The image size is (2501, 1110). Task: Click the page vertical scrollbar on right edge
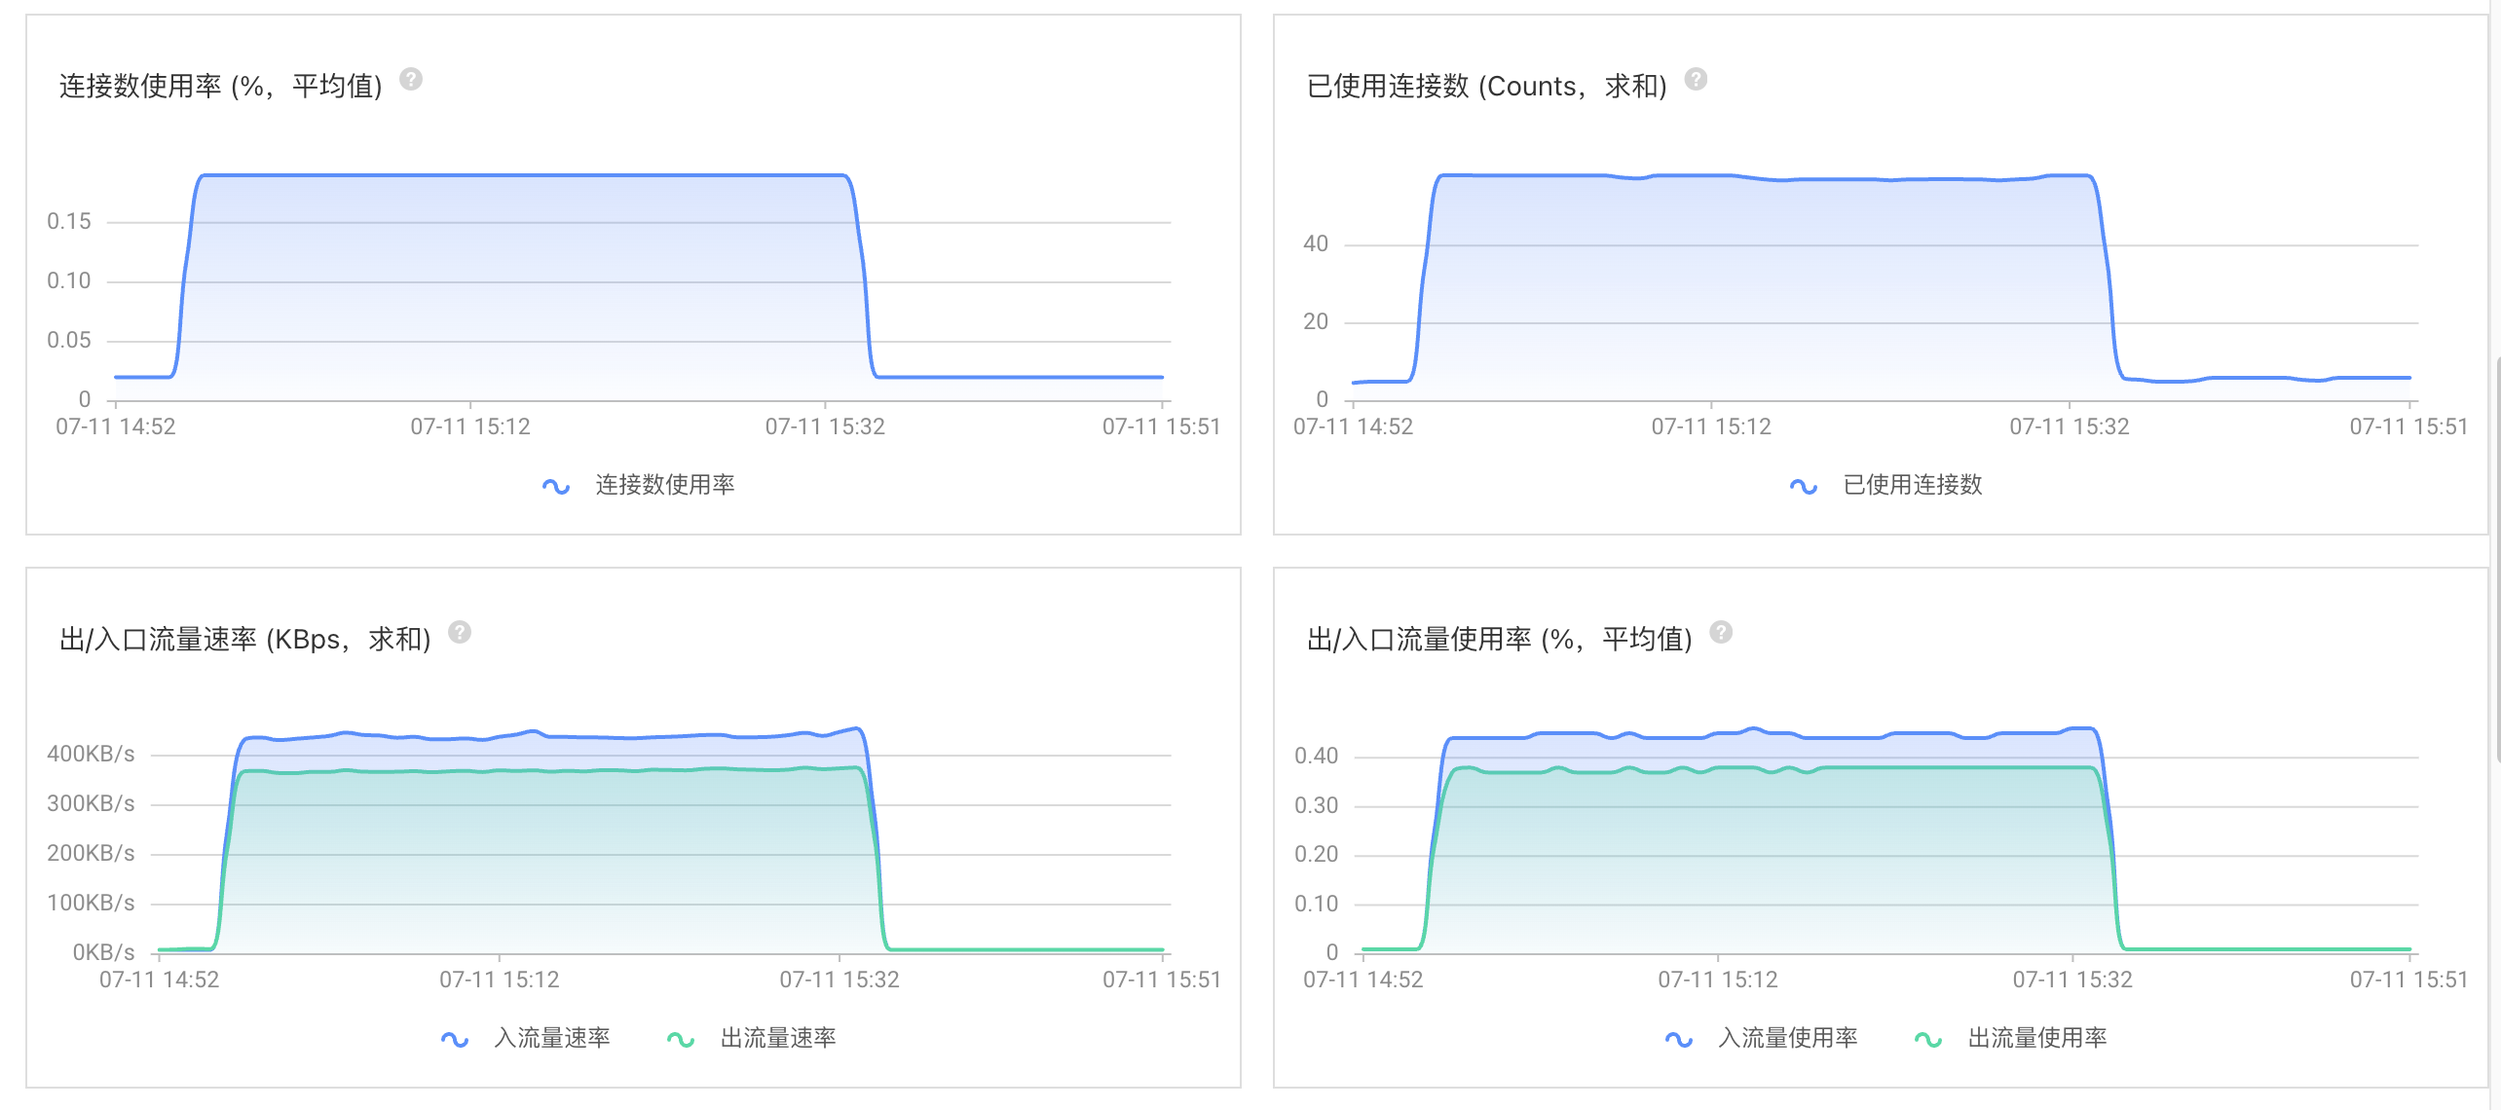pyautogui.click(x=2497, y=560)
